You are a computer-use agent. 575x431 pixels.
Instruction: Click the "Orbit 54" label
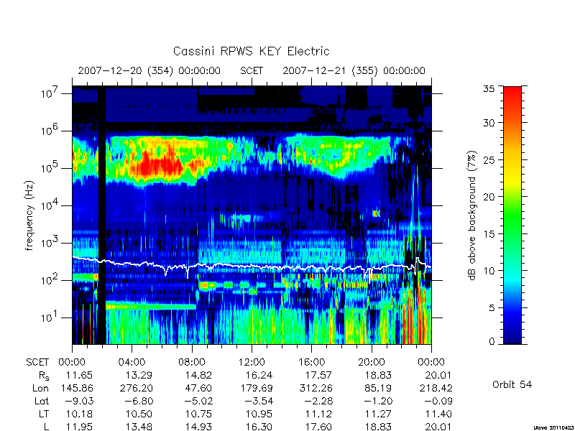pos(512,384)
